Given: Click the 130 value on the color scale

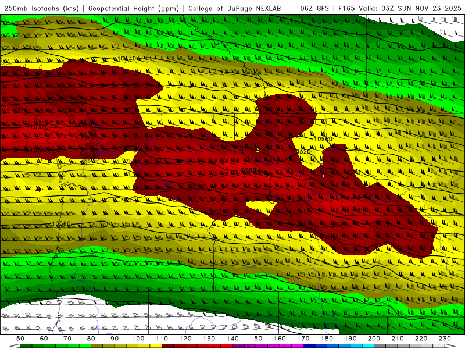Looking at the screenshot, I should point(209,339).
